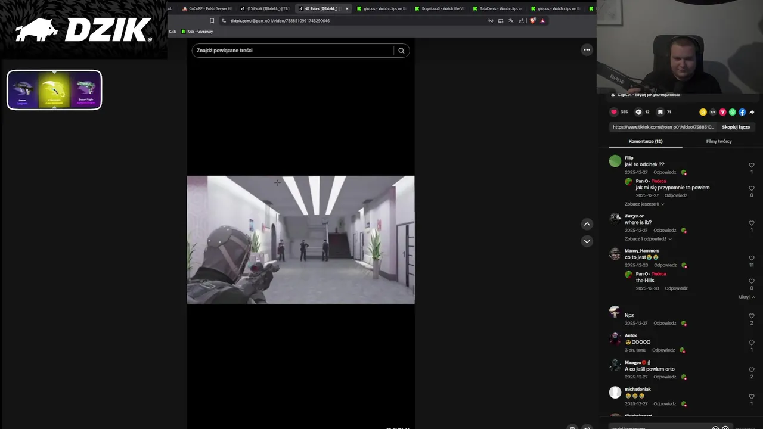Open the "(15)Fatek (@fatekk_)" browser tab
The height and width of the screenshot is (429, 763).
pos(265,8)
